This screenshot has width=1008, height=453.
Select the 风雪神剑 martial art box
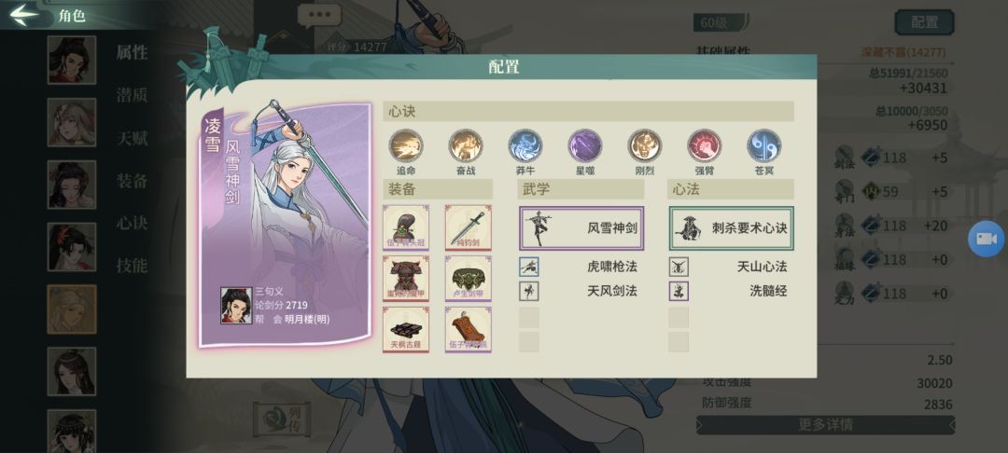pyautogui.click(x=581, y=227)
